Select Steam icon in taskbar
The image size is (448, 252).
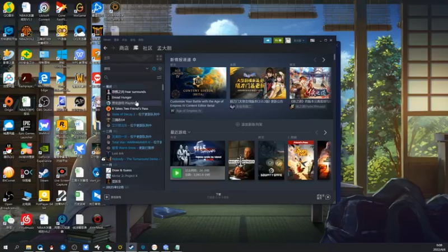pos(131,247)
